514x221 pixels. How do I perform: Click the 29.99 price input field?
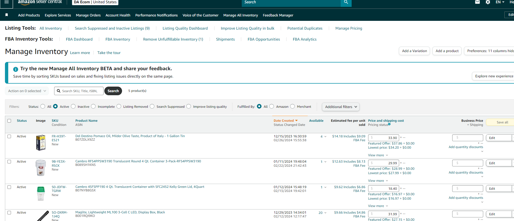[x=384, y=163]
